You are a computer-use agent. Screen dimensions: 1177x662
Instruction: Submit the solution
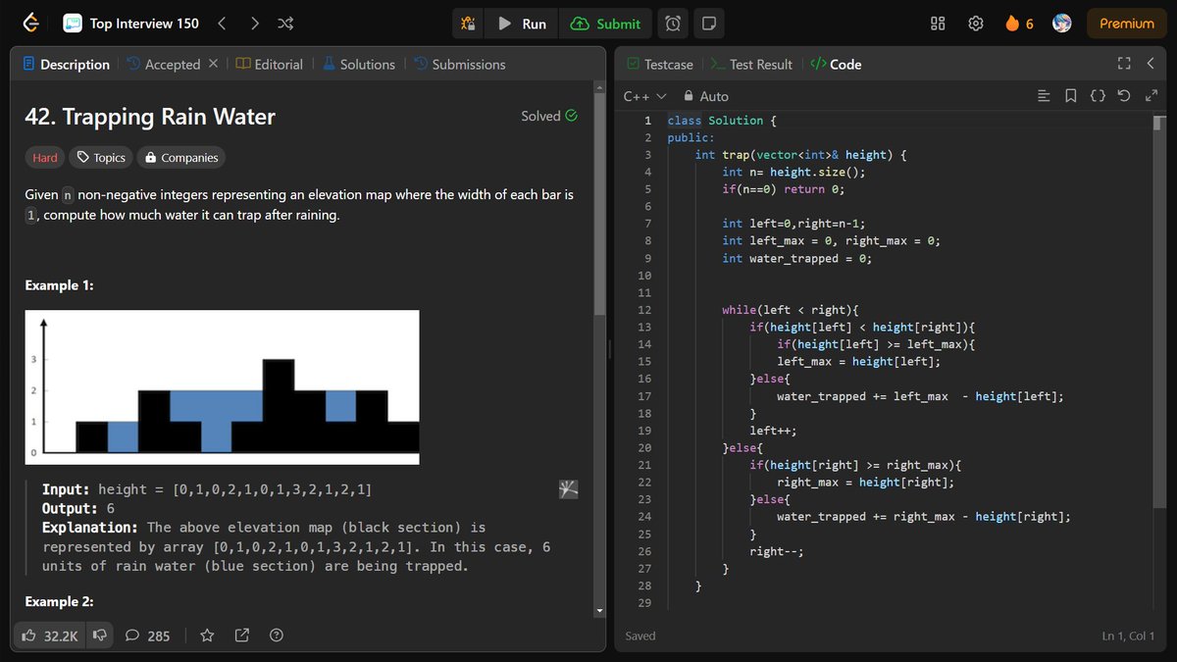click(x=605, y=24)
